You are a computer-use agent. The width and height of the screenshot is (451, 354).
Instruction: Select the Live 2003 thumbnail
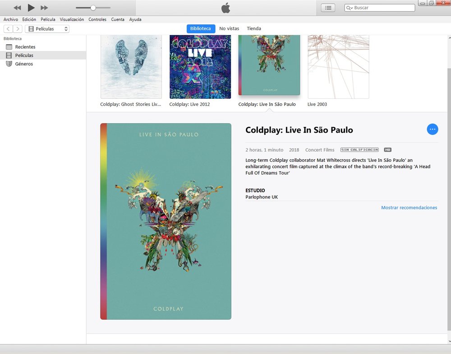tap(338, 67)
